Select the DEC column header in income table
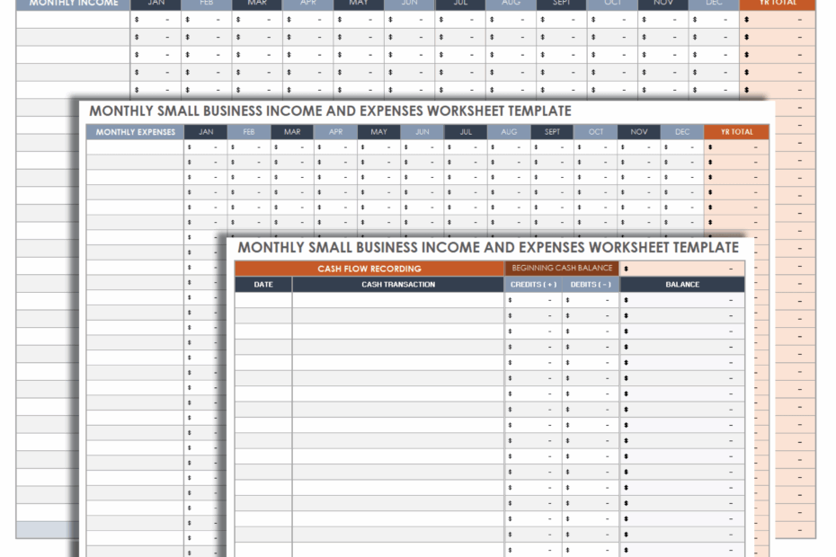Screen dimensions: 836x557 pos(712,4)
